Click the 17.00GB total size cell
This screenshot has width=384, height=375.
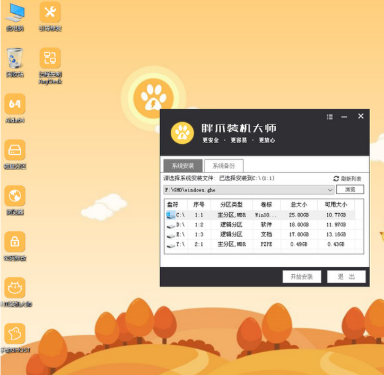(x=299, y=234)
